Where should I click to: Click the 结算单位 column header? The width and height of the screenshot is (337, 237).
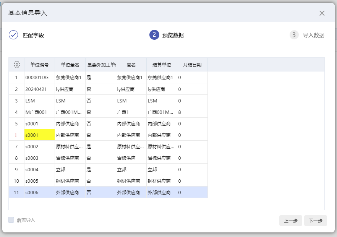coord(162,65)
